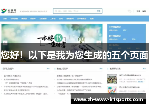
Task: Select 语文 under 小学部编教材
Action: coord(125,30)
